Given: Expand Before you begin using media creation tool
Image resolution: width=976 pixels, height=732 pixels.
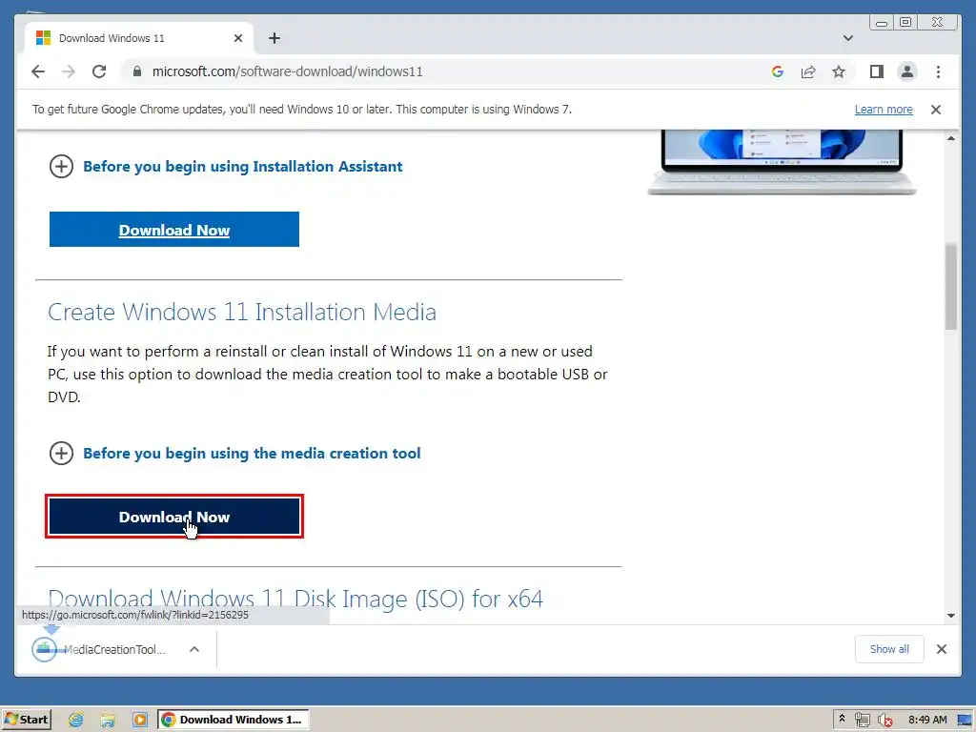Looking at the screenshot, I should coord(234,453).
